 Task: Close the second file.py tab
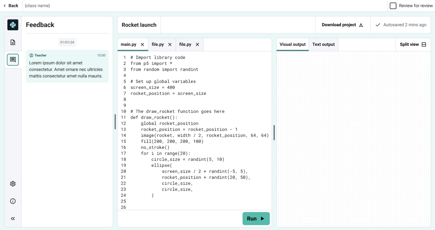point(170,45)
